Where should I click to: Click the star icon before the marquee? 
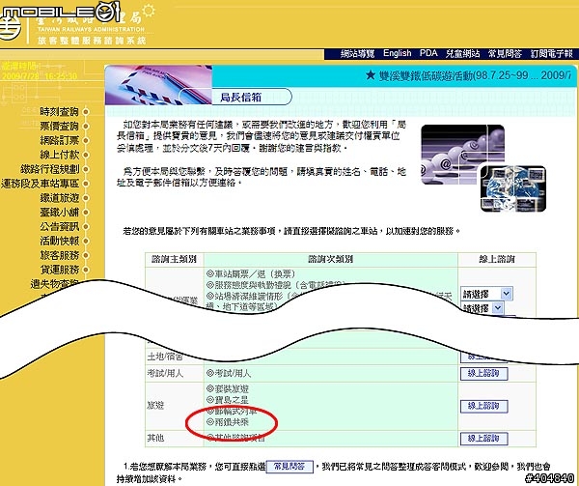pos(371,75)
